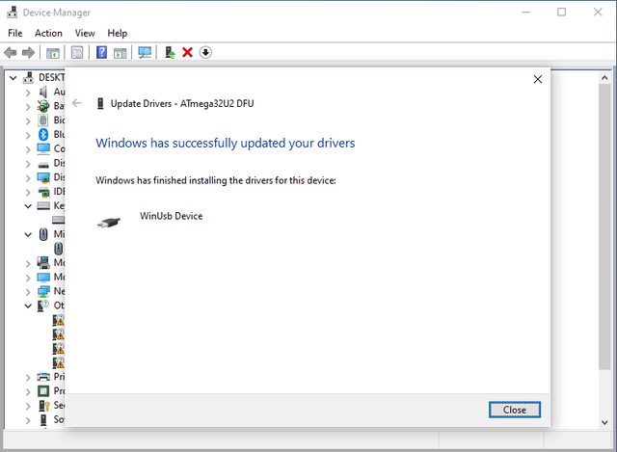617x452 pixels.
Task: Click the Device Manager title bar icon
Action: pyautogui.click(x=13, y=13)
